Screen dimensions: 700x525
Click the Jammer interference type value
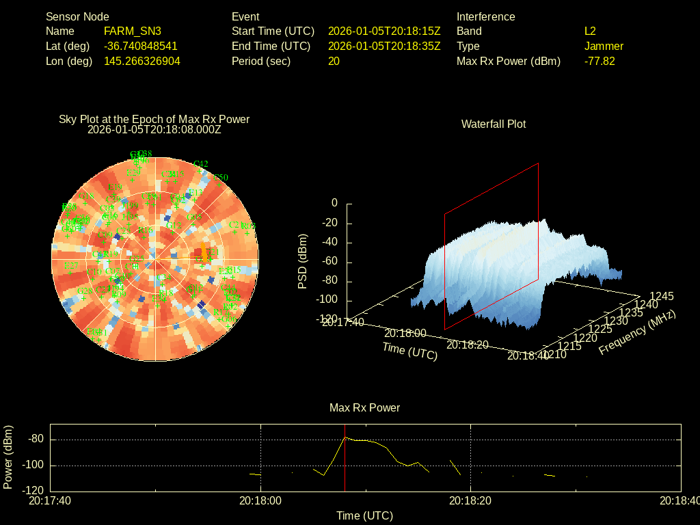click(604, 46)
